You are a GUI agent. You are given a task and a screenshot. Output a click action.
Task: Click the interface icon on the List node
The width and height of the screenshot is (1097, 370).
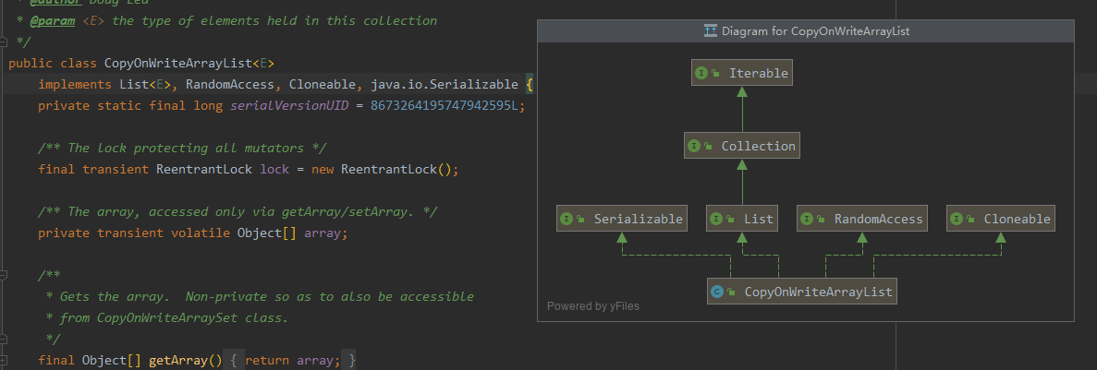[x=716, y=219]
